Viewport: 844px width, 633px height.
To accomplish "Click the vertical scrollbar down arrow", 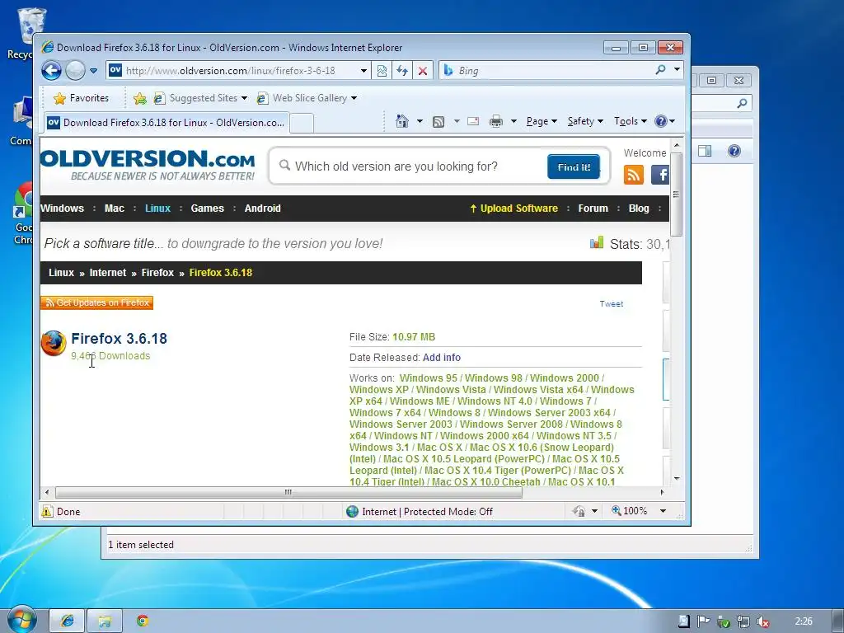I will [x=677, y=479].
